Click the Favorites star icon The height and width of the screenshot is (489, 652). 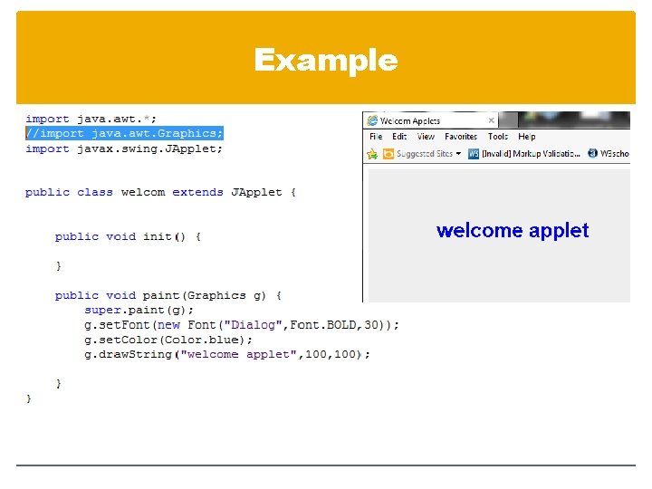click(x=372, y=154)
